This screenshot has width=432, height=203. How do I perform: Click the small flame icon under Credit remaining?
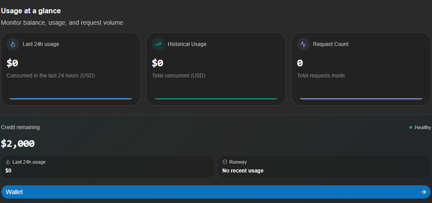pyautogui.click(x=8, y=162)
